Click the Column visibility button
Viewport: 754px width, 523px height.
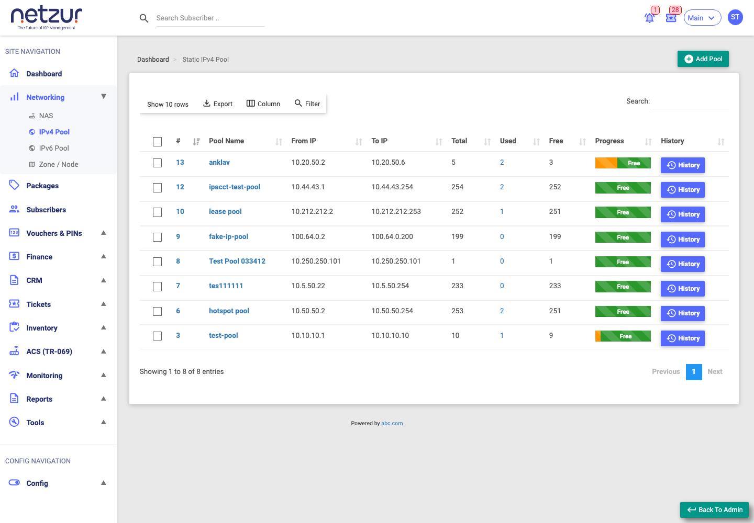tap(263, 104)
